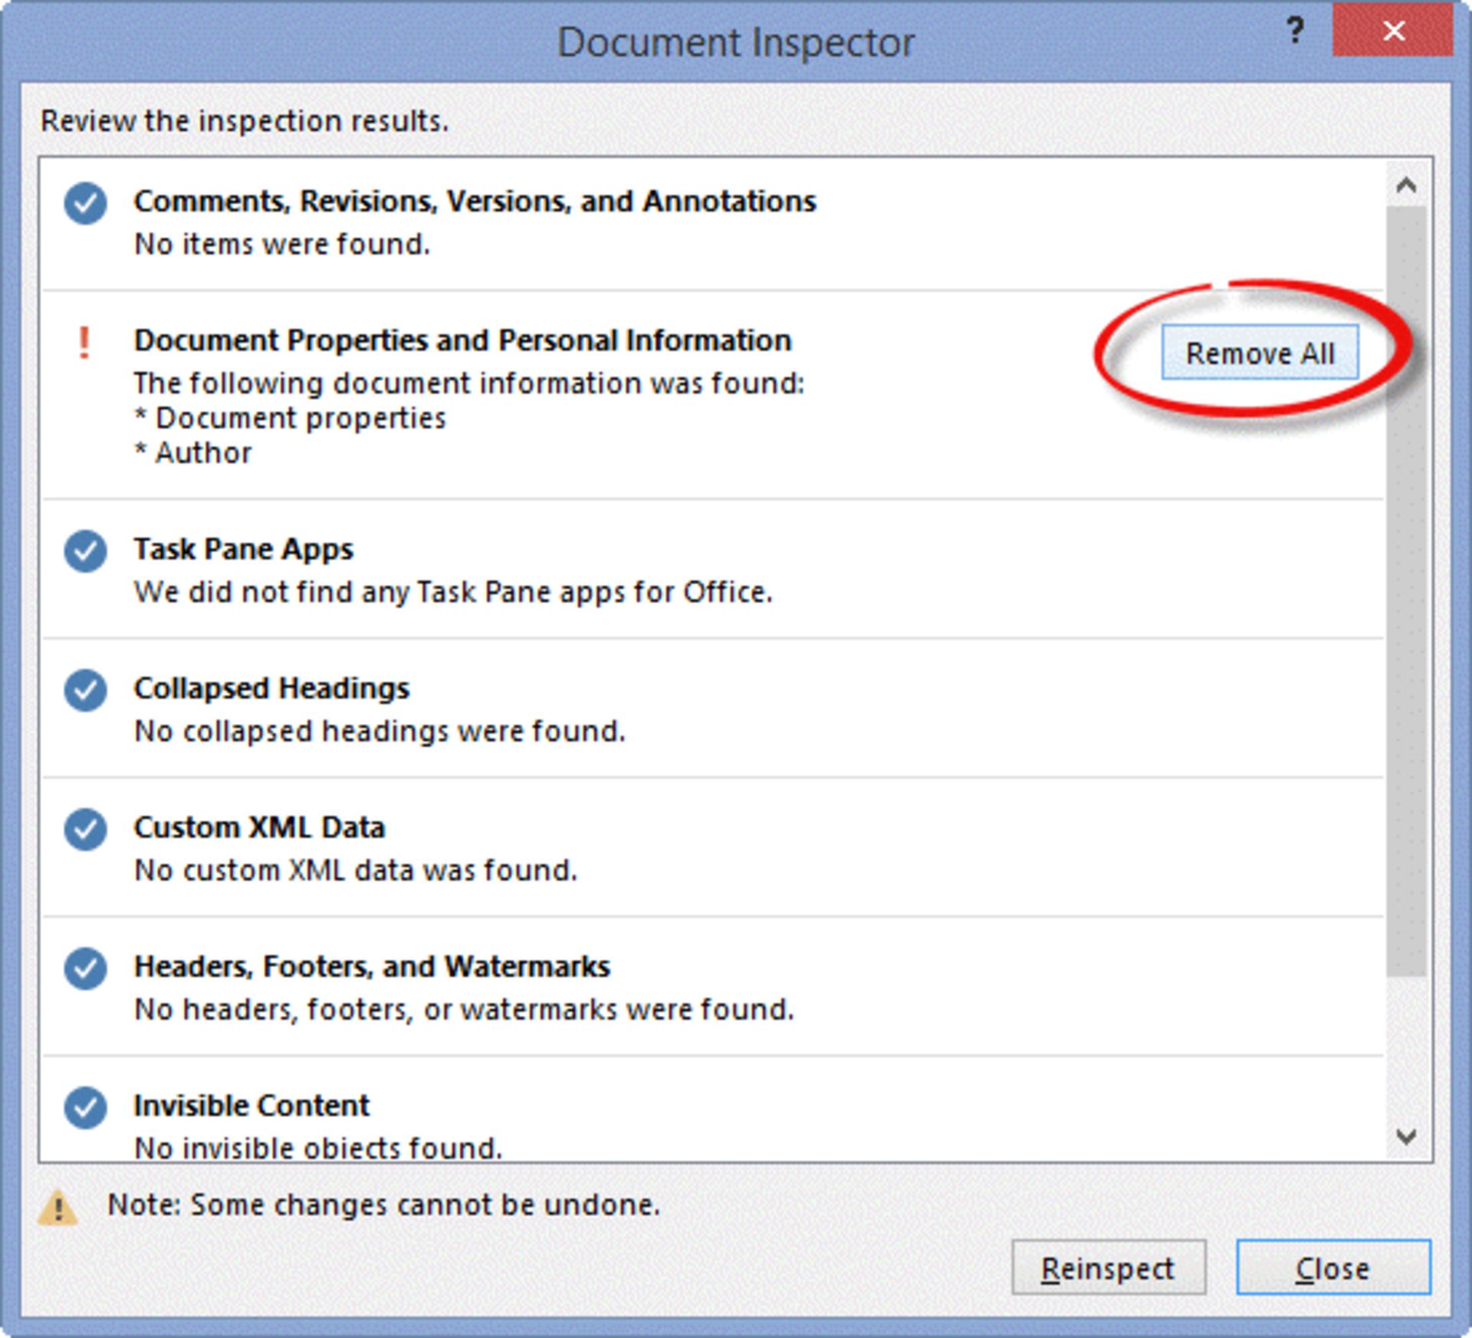
Task: Select 'No headers, footers, or watermarks were found.'
Action: click(465, 1010)
